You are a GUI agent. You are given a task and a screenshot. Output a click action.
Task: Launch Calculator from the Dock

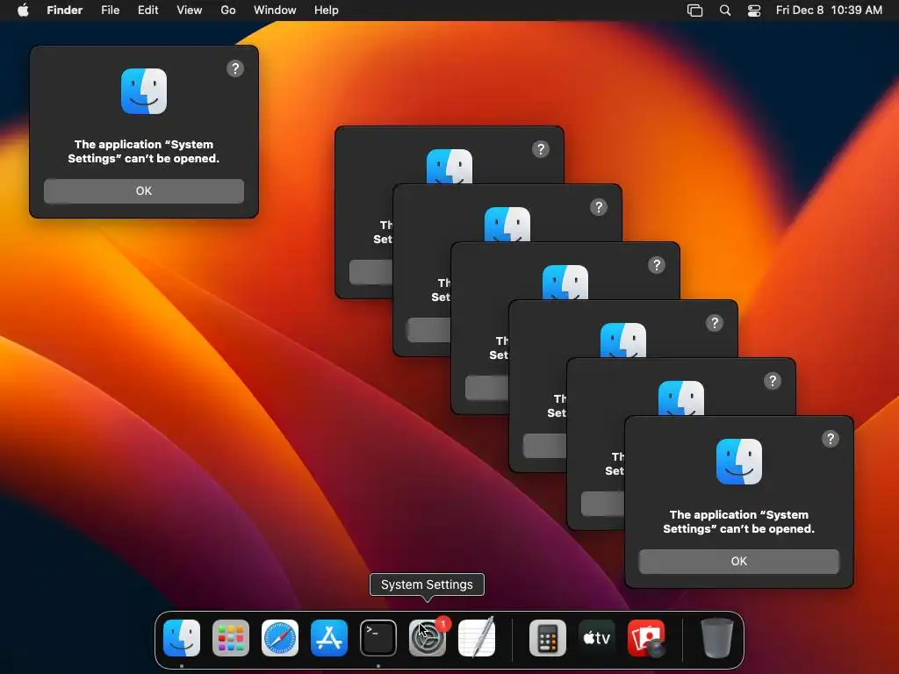click(548, 638)
